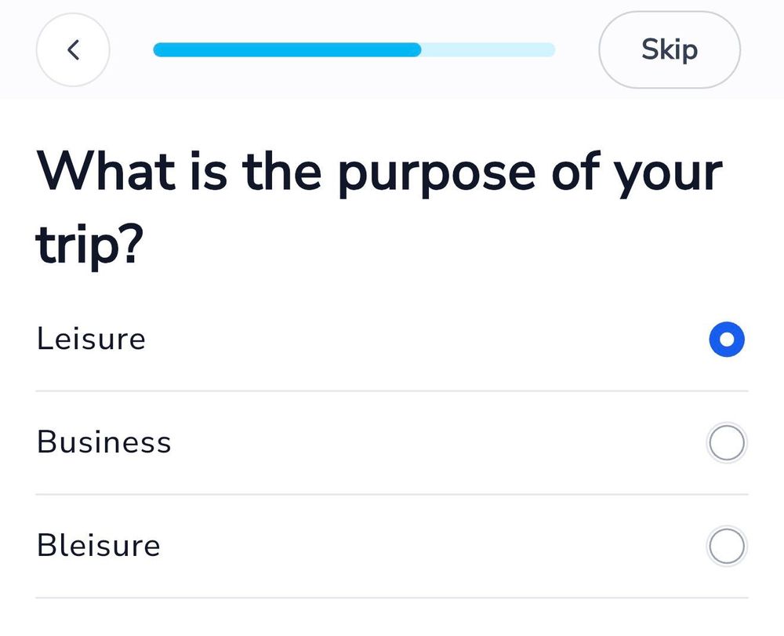Click the divider line below the Leisure row
This screenshot has height=636, width=784.
coord(392,391)
